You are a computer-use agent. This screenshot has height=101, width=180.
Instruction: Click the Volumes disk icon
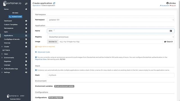(26, 43)
